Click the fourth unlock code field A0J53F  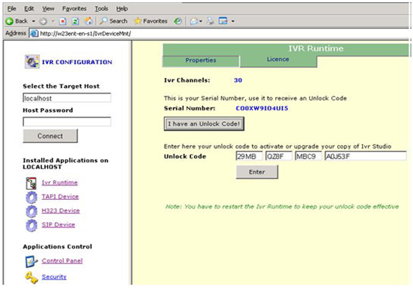[366, 156]
